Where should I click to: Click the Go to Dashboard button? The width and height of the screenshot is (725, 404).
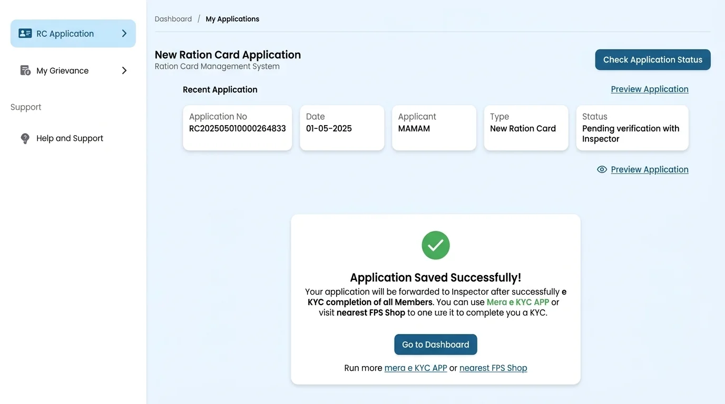tap(436, 345)
